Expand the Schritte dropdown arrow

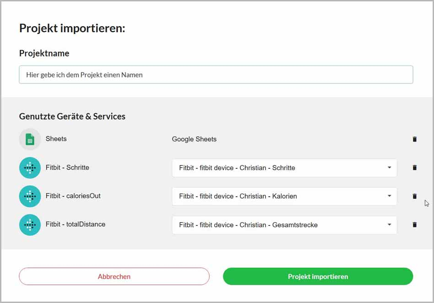(x=389, y=167)
